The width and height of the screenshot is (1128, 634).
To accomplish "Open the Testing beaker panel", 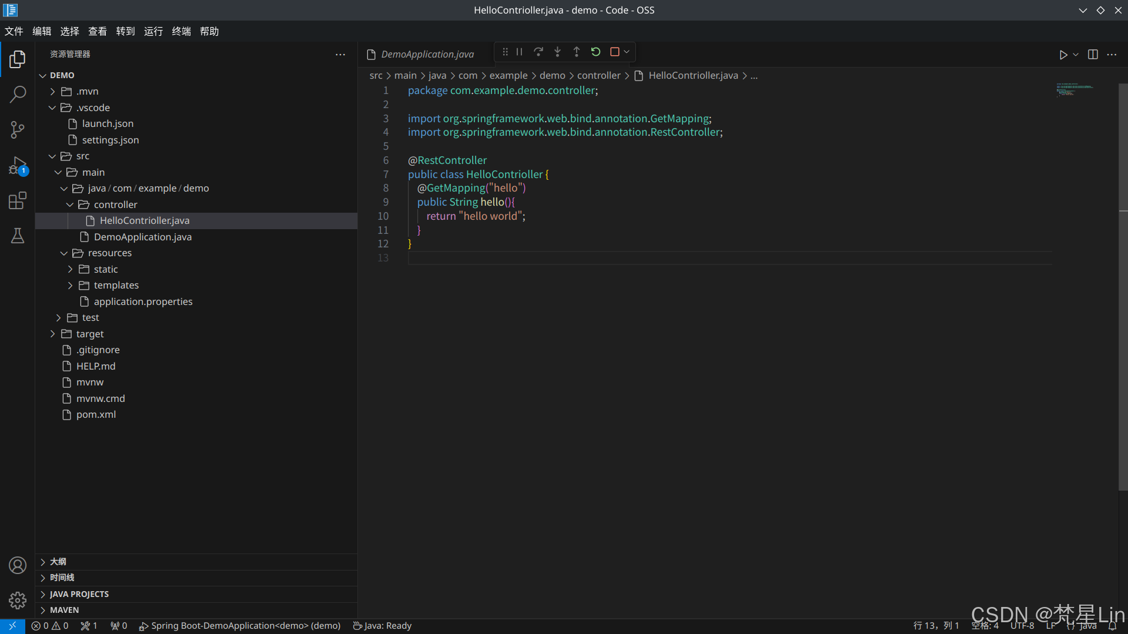I will tap(18, 236).
